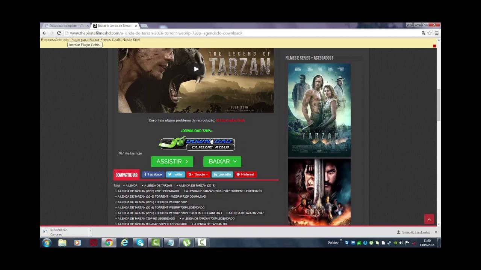The width and height of the screenshot is (481, 270).
Task: Share on Pinterest button
Action: (245, 174)
